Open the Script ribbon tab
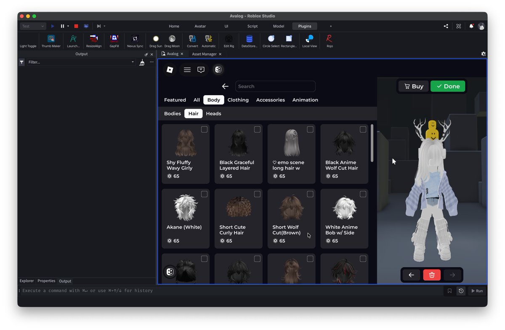This screenshot has width=505, height=330. (x=252, y=26)
